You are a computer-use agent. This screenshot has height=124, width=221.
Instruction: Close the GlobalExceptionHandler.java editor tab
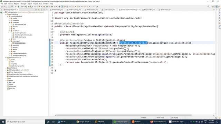tap(140, 10)
